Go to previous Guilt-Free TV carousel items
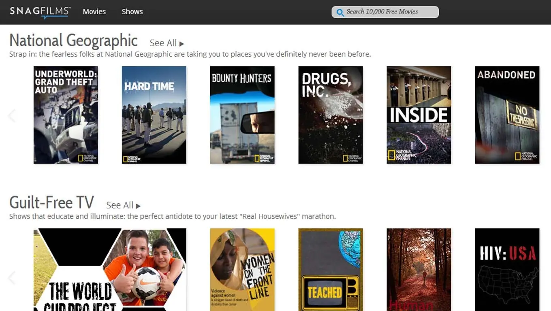Image resolution: width=551 pixels, height=311 pixels. click(12, 278)
